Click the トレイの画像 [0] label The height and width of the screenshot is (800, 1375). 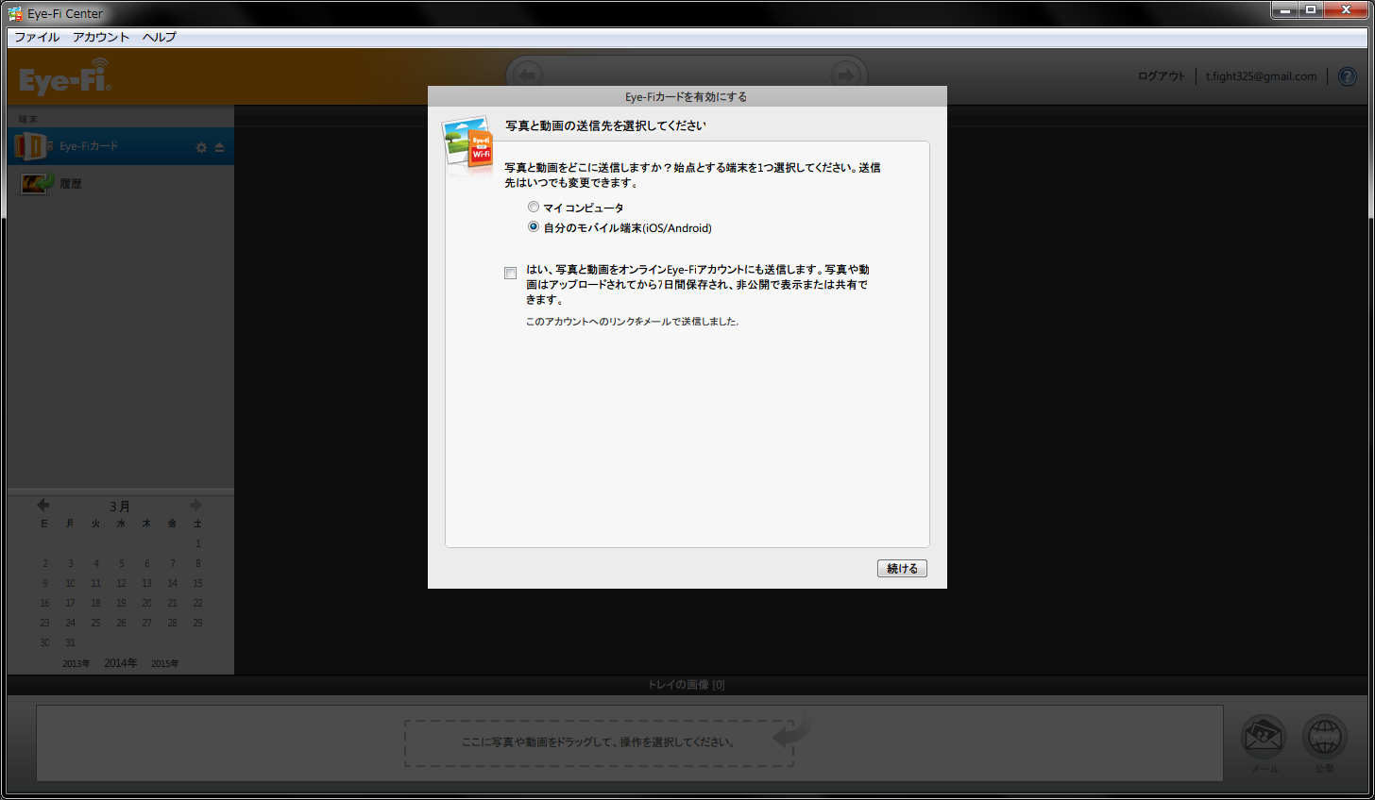coord(687,685)
